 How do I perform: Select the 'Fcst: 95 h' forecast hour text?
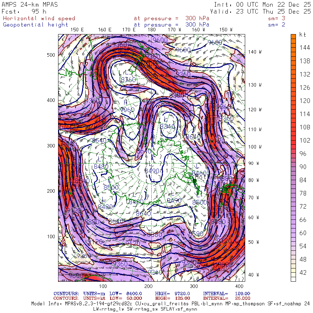point(24,11)
